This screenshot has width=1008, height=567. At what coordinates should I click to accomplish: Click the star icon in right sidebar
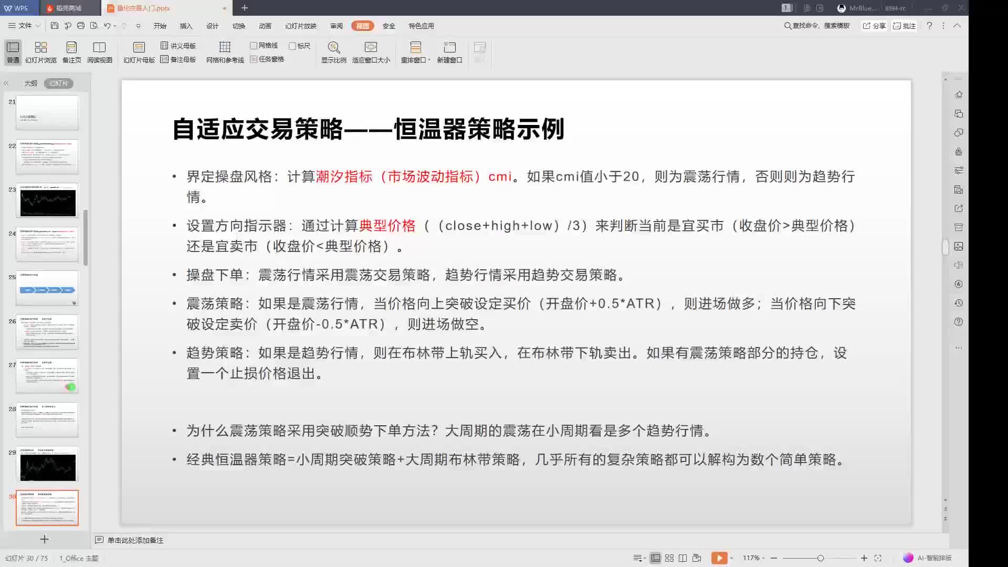coord(959,95)
